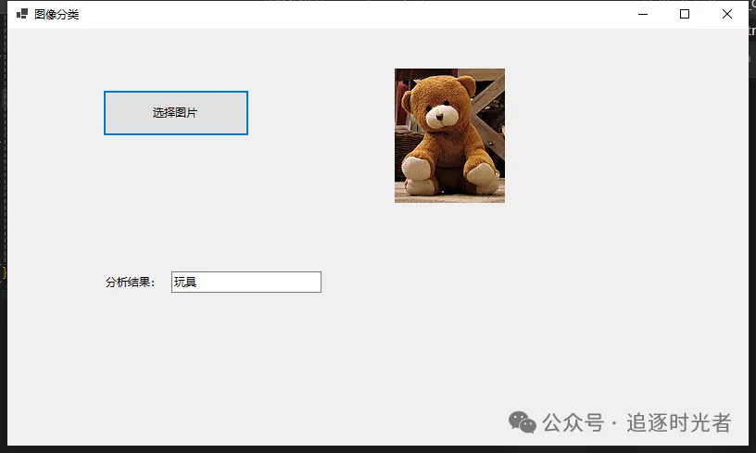The width and height of the screenshot is (756, 453).
Task: Click the 分析结果 label text
Action: (131, 283)
